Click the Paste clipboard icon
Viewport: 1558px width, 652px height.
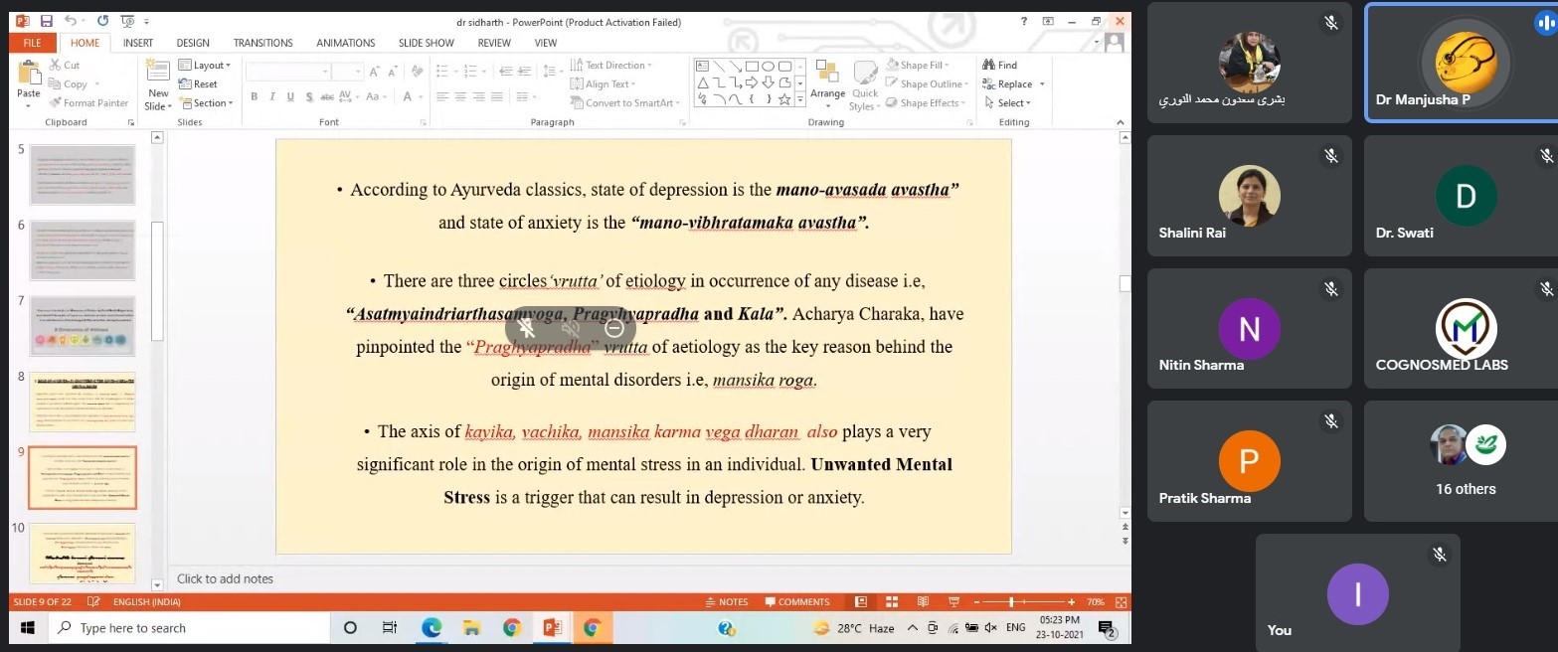29,72
